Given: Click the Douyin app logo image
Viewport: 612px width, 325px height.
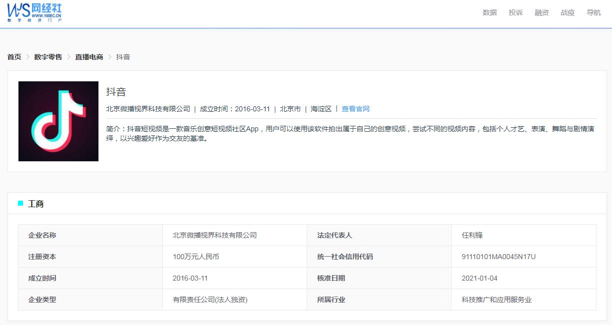Looking at the screenshot, I should 58,121.
